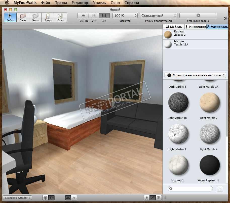Expand the toolbar overflow chevrons
The width and height of the screenshot is (230, 203).
pyautogui.click(x=225, y=18)
